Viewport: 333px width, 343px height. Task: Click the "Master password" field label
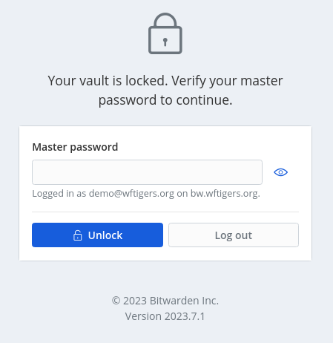coord(75,147)
